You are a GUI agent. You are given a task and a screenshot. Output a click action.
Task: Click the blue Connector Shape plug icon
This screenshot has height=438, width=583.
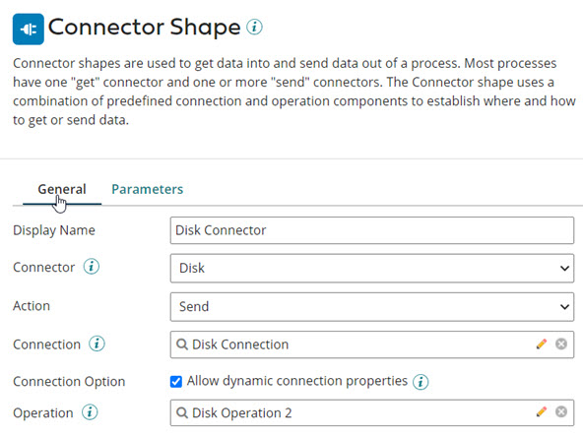click(x=29, y=29)
